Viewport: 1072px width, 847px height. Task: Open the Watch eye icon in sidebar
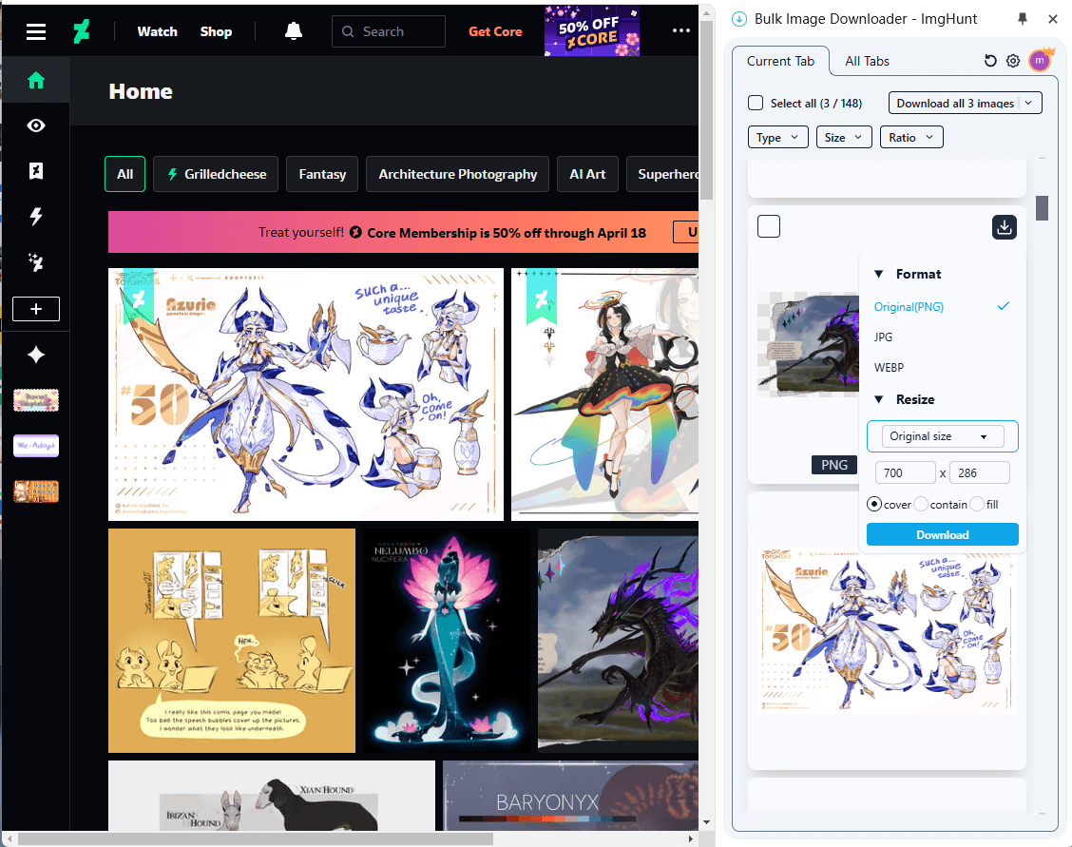tap(35, 125)
